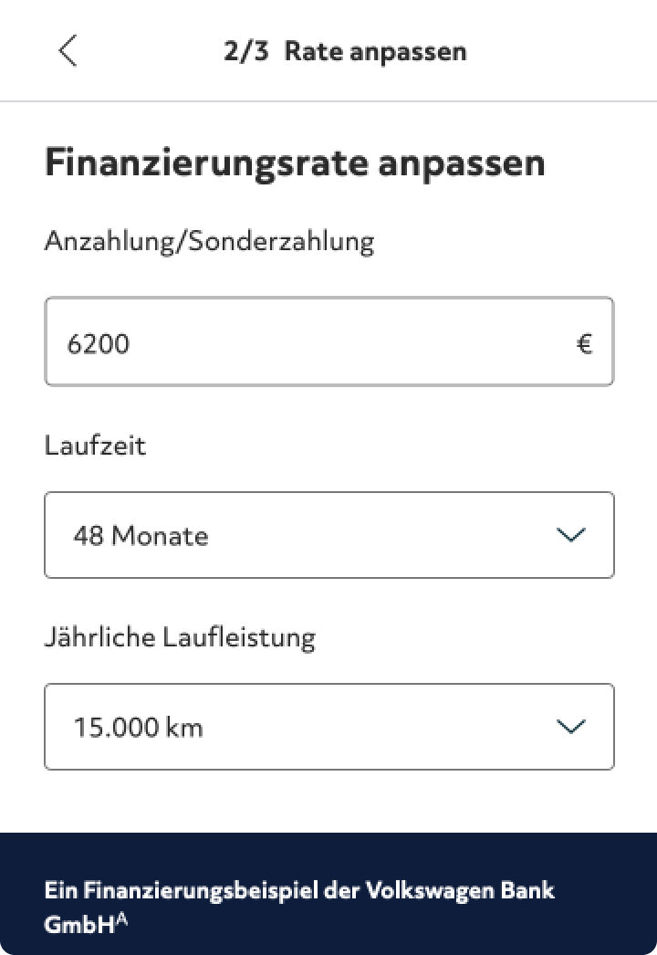Viewport: 657px width, 955px height.
Task: Click the 'Finanzierungsrate anpassen' heading
Action: (295, 163)
